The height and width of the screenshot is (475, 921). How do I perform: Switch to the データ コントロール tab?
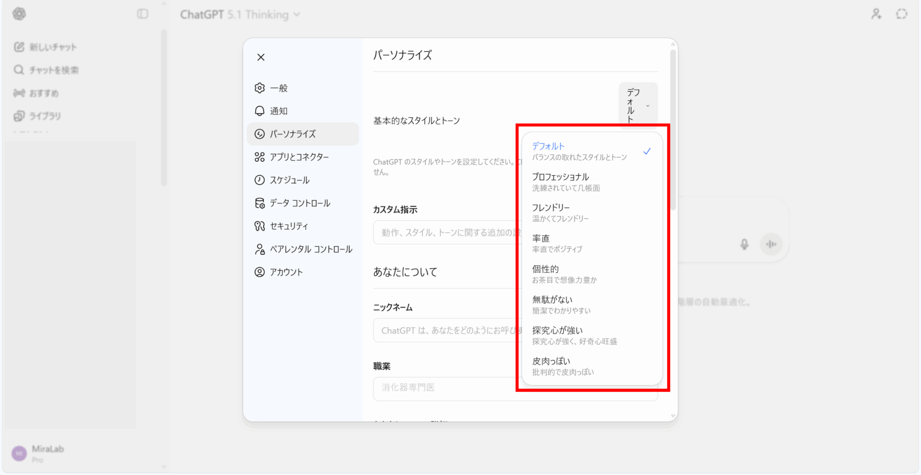point(300,203)
